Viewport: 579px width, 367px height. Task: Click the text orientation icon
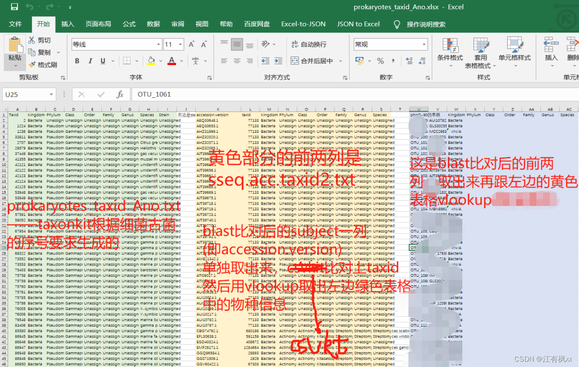click(x=266, y=44)
